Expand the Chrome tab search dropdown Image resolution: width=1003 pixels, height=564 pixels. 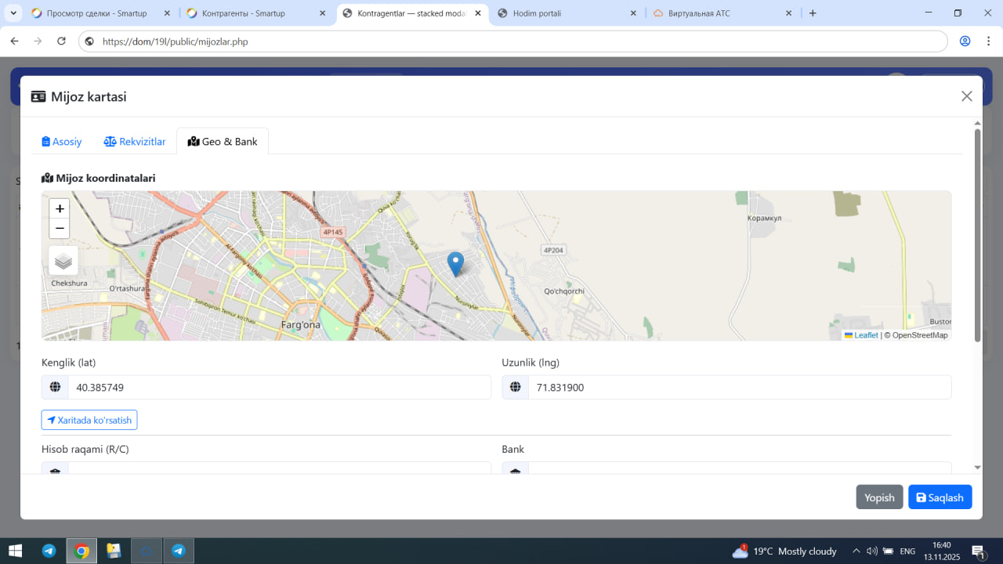13,13
